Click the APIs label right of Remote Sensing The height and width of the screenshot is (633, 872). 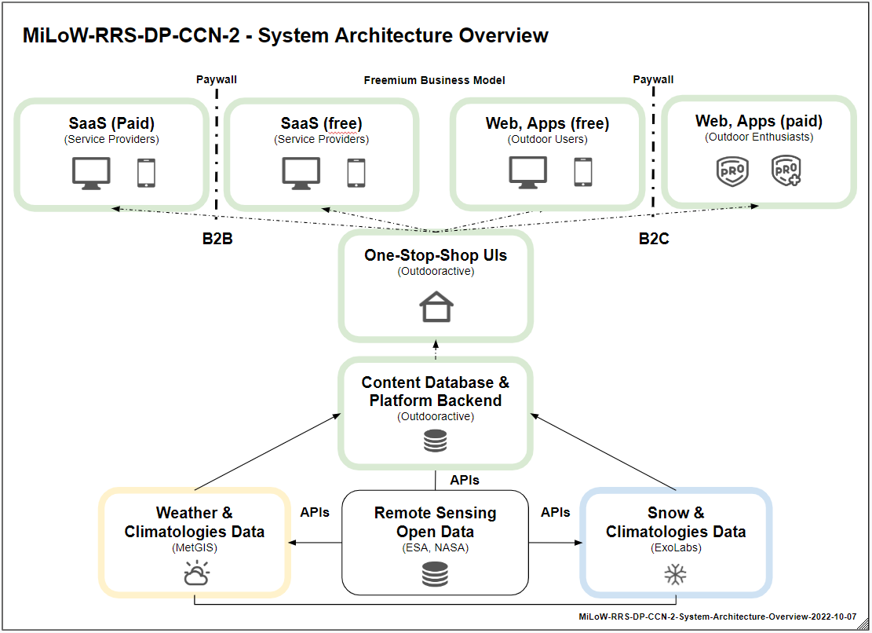[x=556, y=512]
